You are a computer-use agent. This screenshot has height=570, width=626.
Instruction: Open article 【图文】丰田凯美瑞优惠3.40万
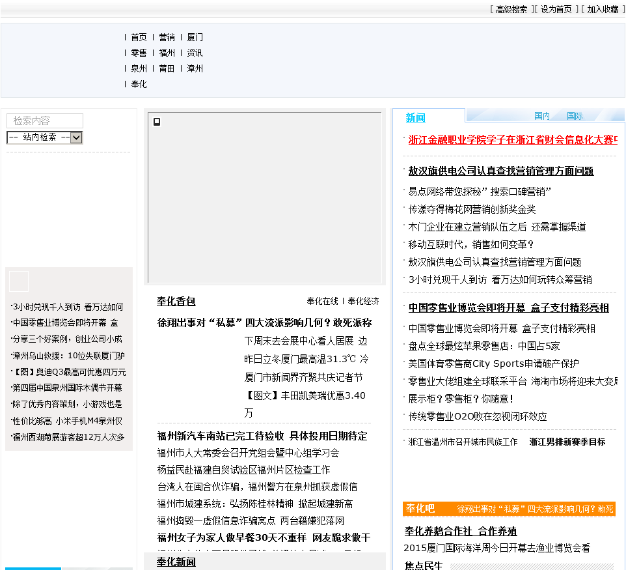pos(305,404)
